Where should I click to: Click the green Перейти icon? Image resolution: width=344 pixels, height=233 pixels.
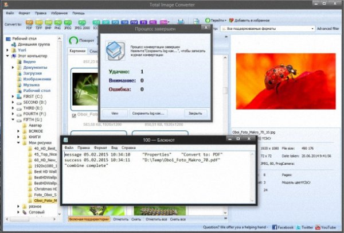pos(208,21)
